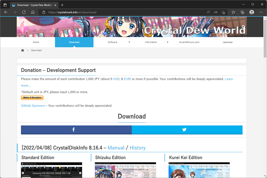Expand the Information menu arrow
Screen dimensions: 267x178
pos(168,42)
